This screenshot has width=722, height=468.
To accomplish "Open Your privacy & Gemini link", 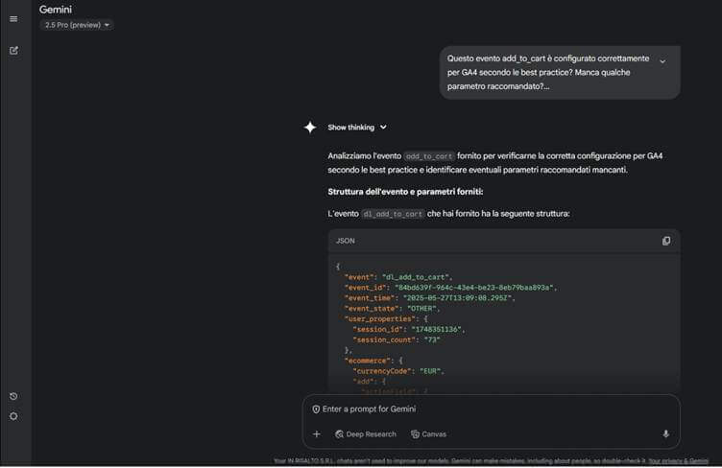I will click(x=678, y=460).
